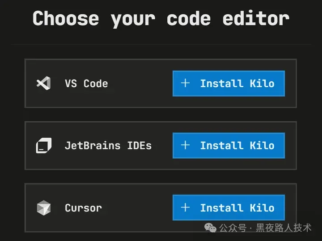Click the VS Code logo icon
This screenshot has width=322, height=241.
pos(43,84)
